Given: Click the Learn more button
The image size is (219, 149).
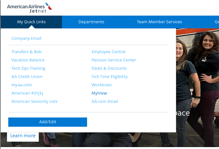Looking at the screenshot, I should click(23, 136).
